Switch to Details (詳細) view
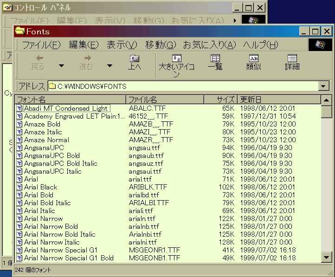335x277 pixels. [x=292, y=62]
